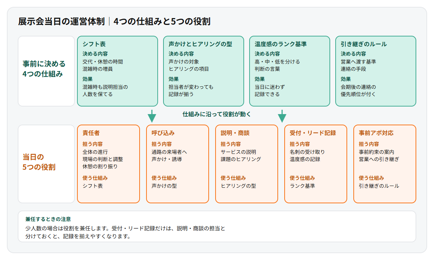The image size is (434, 260).
Task: Select the green card heading "シフト表"
Action: pos(94,44)
